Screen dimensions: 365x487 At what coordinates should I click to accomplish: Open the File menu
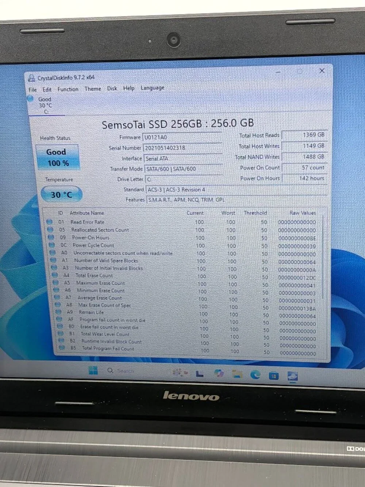point(32,90)
